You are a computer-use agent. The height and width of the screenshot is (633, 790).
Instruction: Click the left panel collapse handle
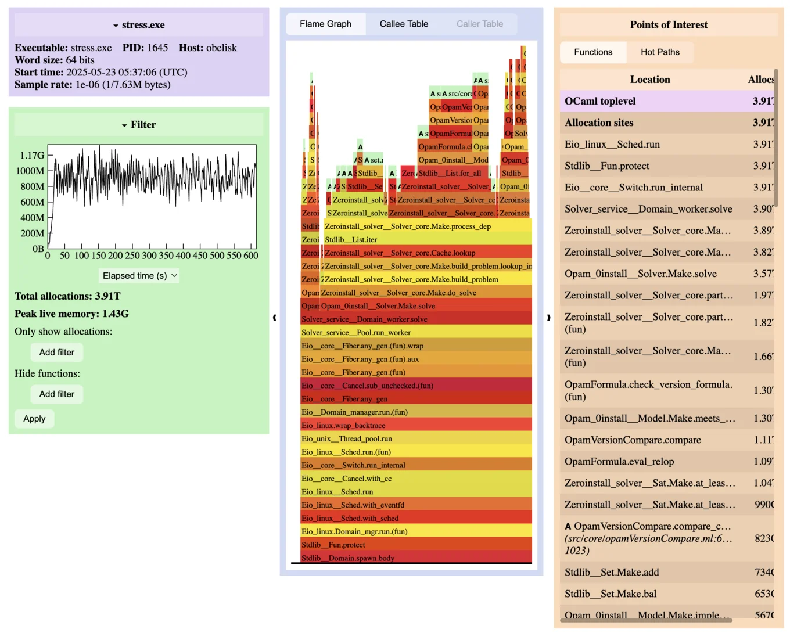coord(274,317)
